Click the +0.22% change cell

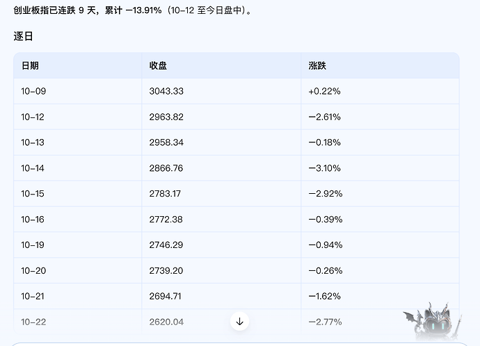click(x=324, y=91)
